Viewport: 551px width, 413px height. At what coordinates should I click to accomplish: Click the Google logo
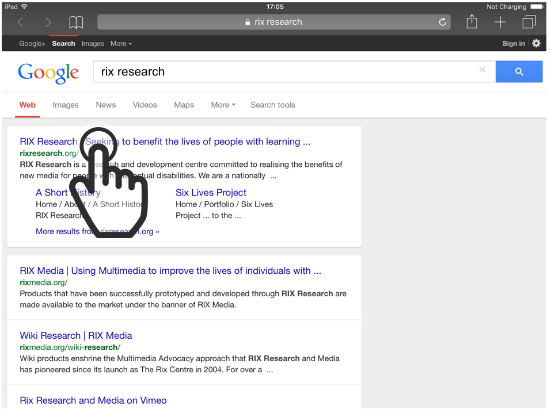[x=48, y=73]
